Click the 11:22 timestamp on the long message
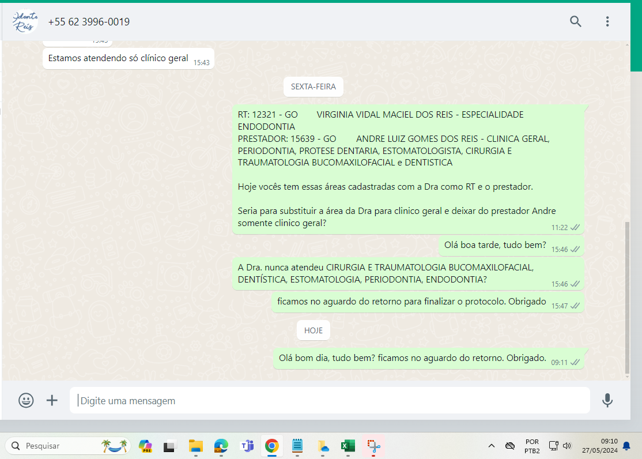 (x=559, y=228)
